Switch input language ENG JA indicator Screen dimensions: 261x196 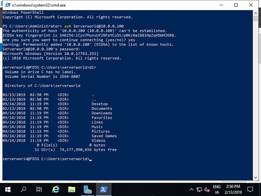click(217, 190)
